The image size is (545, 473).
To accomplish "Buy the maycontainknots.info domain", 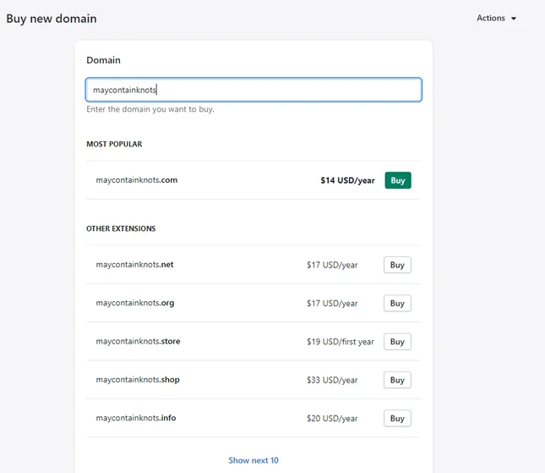I will (397, 418).
